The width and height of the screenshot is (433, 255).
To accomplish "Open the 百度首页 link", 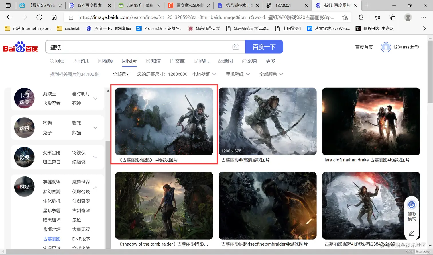I will [x=364, y=47].
